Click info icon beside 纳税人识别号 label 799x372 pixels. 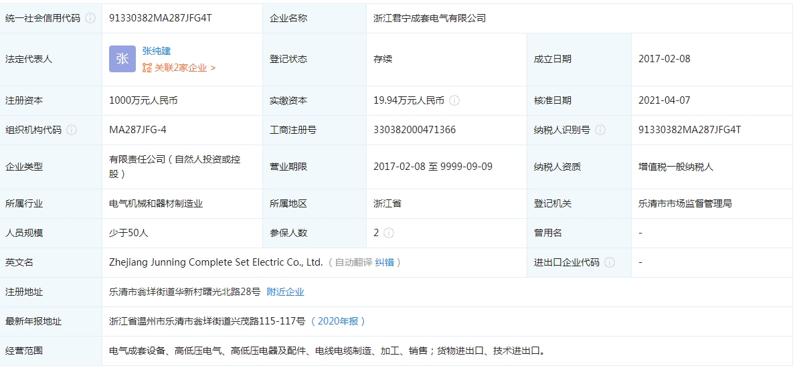click(600, 130)
